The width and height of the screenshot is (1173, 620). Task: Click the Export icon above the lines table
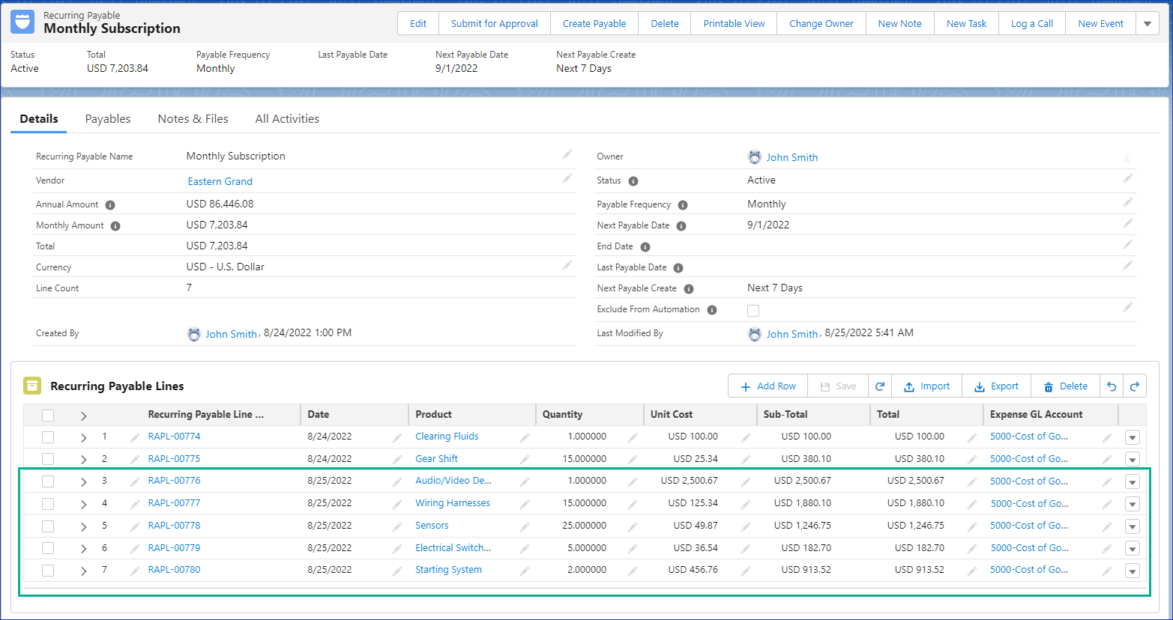(979, 386)
